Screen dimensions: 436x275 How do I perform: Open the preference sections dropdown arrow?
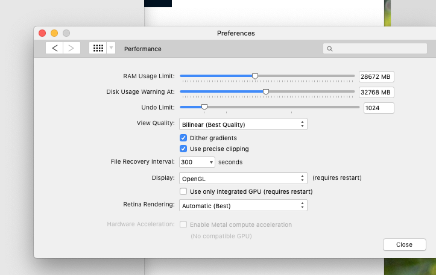(x=111, y=48)
